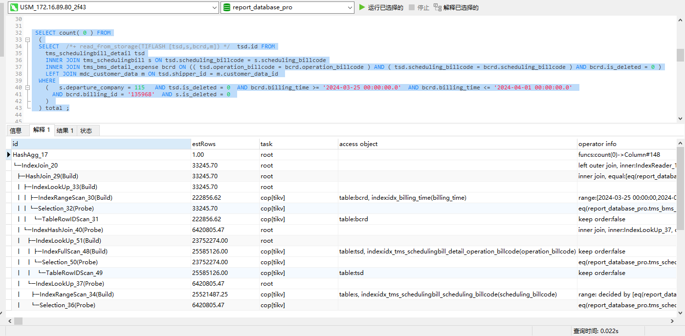Switch to the 结果 1 tab

pos(65,130)
